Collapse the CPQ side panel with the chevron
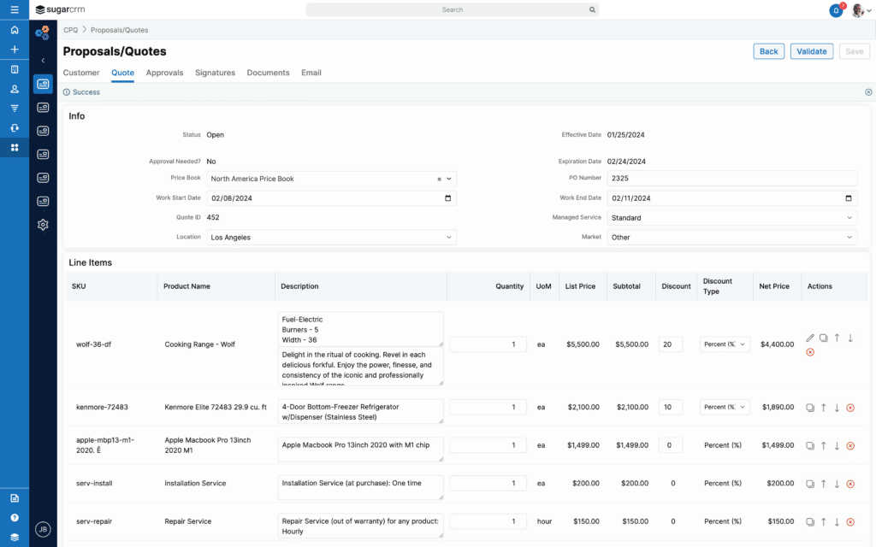 point(43,61)
